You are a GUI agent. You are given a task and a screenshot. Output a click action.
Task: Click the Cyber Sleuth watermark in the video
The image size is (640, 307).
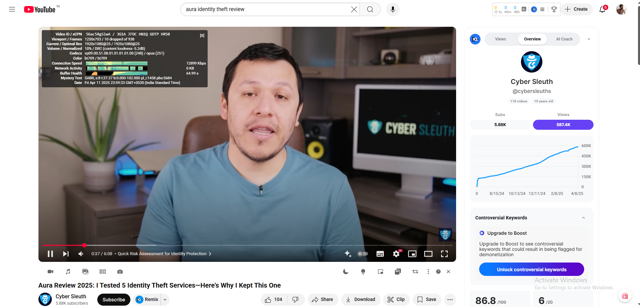[x=445, y=235]
